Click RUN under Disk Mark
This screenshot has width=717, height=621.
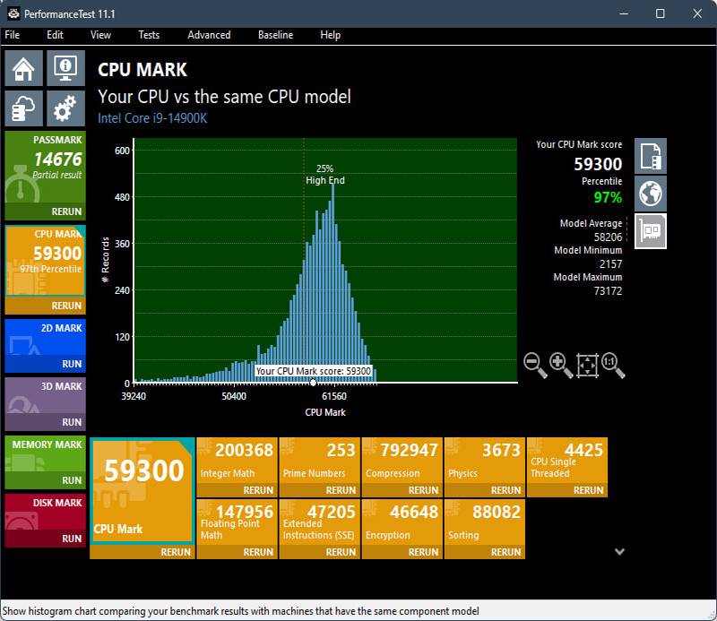(x=72, y=539)
